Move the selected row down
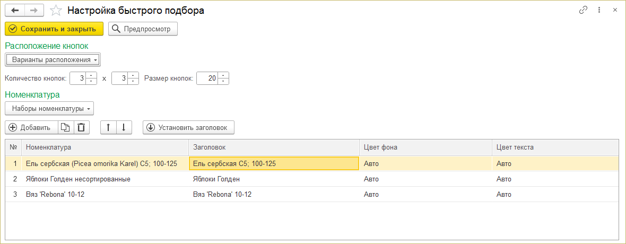626x244 pixels. pyautogui.click(x=123, y=127)
